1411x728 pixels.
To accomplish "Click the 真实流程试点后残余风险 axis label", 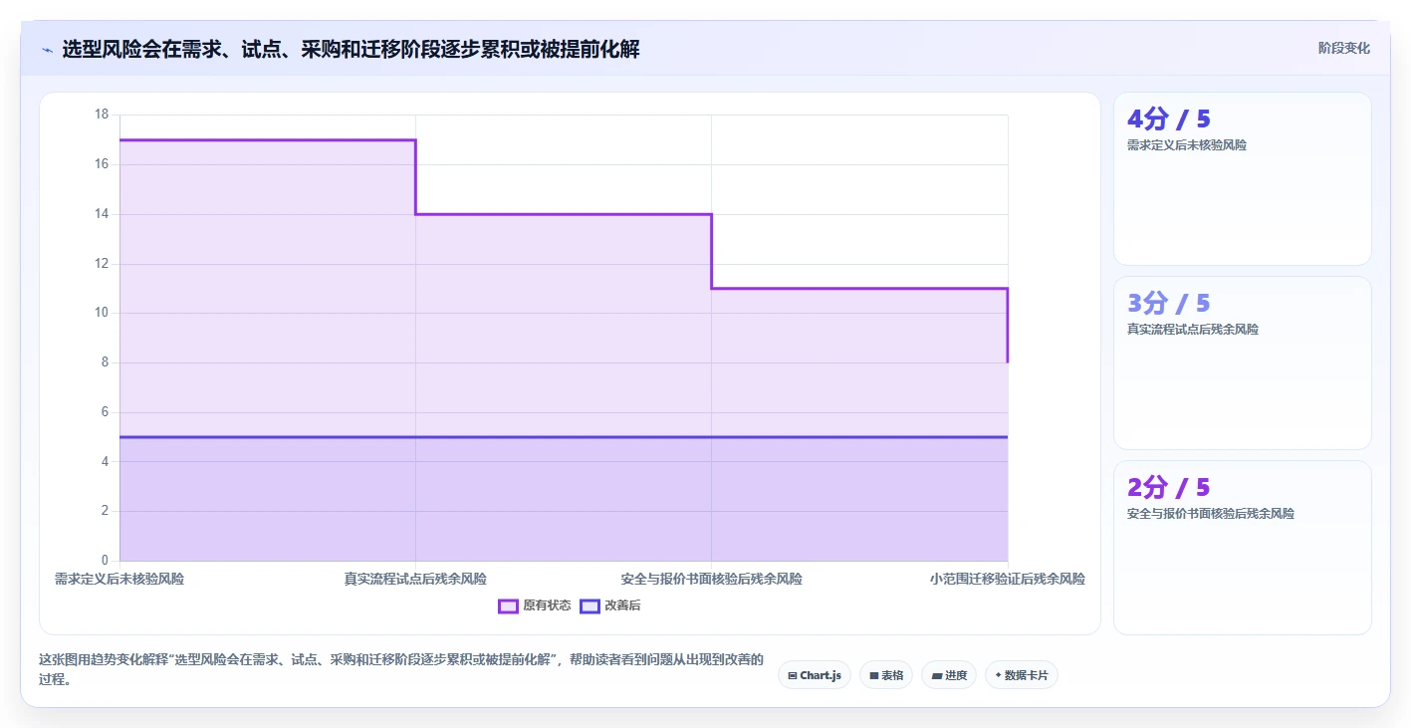I will click(x=415, y=579).
